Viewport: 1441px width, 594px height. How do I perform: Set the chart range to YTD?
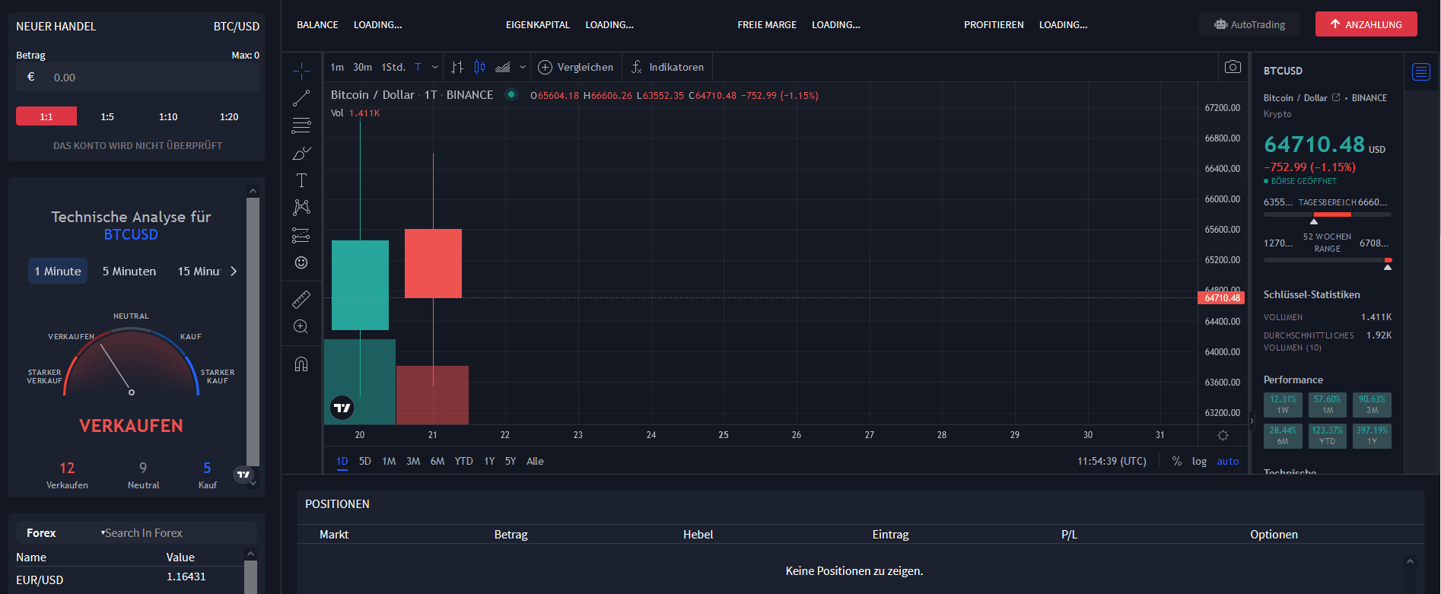(464, 461)
